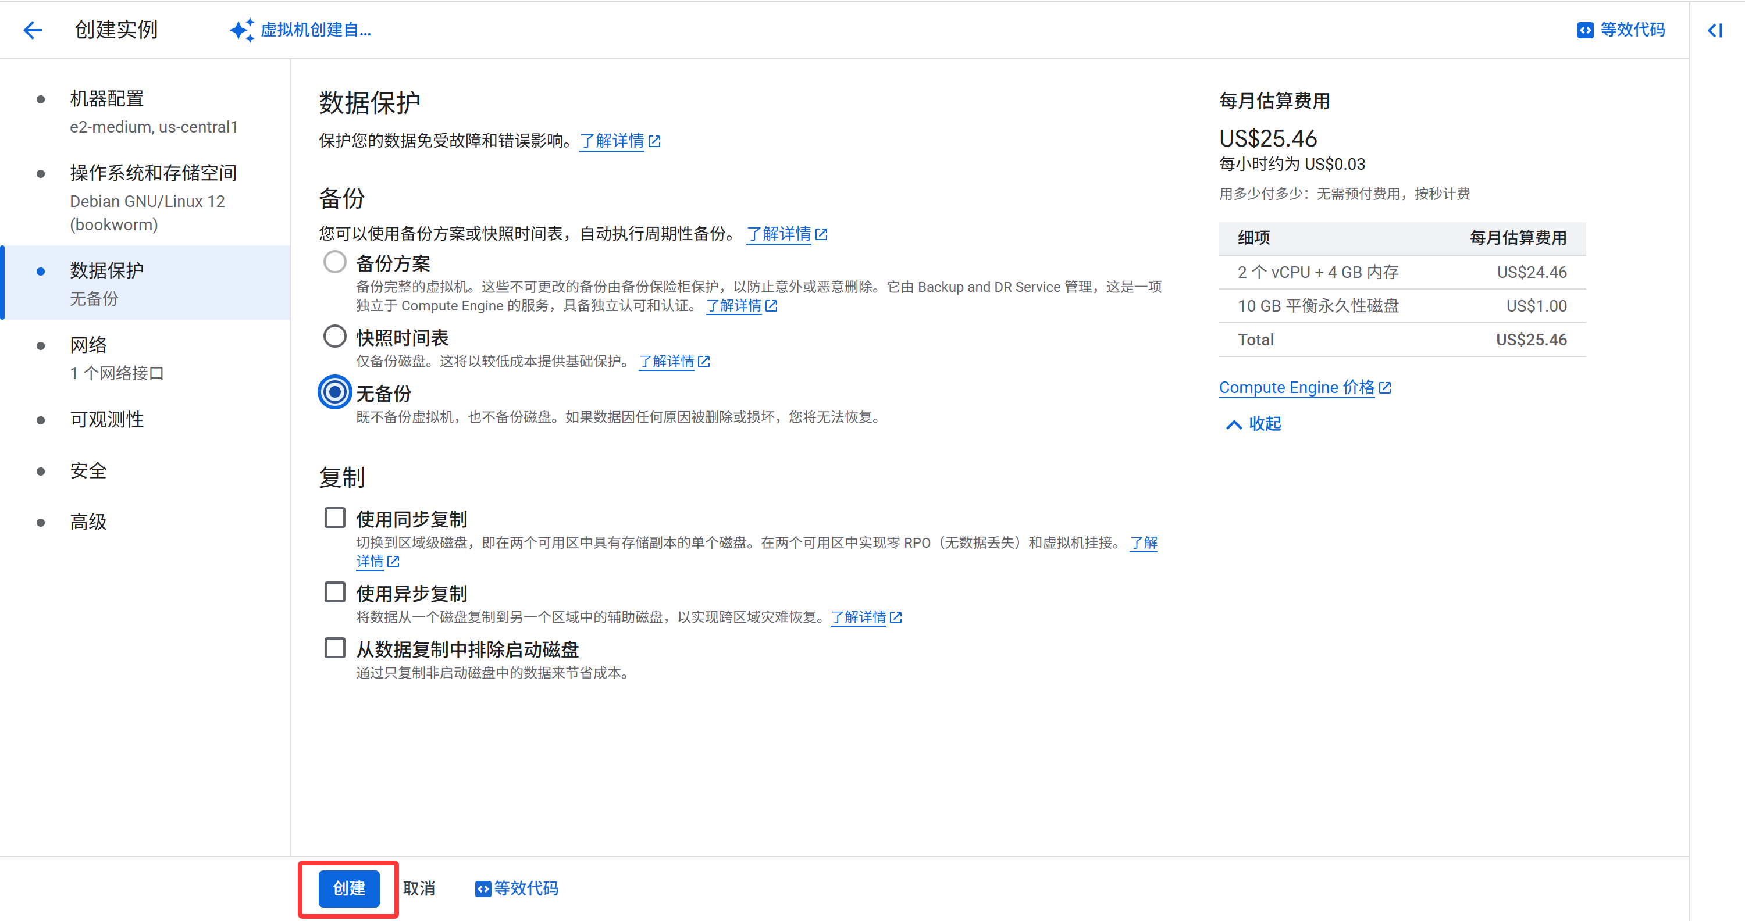Select the 备份方案 radio button
Image resolution: width=1745 pixels, height=921 pixels.
[x=334, y=262]
